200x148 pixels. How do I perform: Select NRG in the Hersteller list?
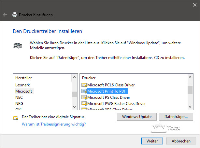19,104
